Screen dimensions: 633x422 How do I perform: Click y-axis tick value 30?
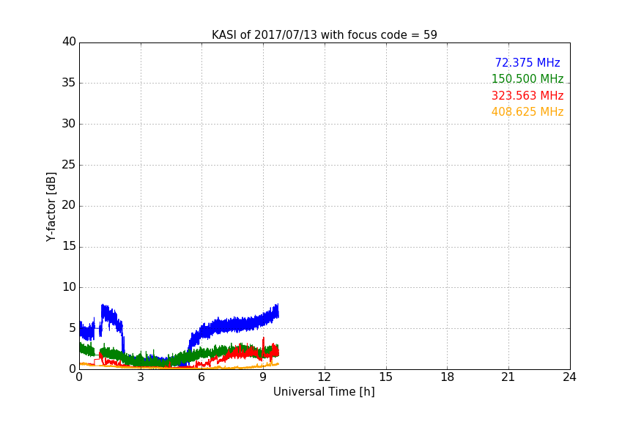point(69,124)
